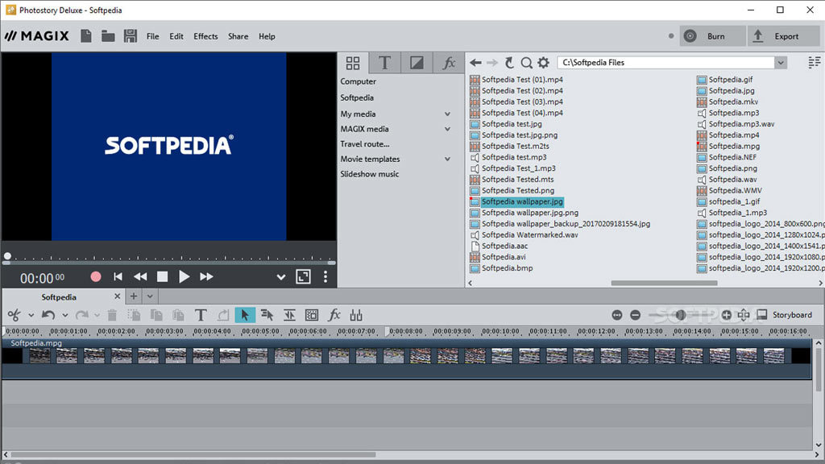Start recording with the red record button
The width and height of the screenshot is (825, 464).
96,277
